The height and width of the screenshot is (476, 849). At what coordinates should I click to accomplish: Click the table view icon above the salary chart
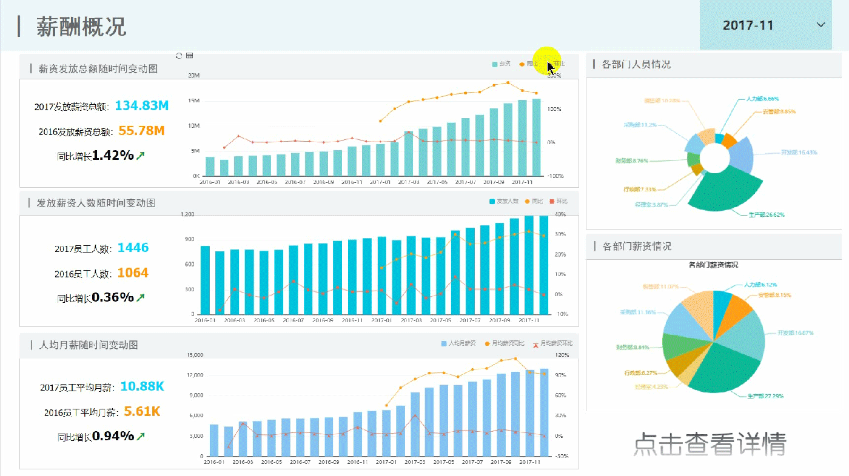pyautogui.click(x=189, y=56)
